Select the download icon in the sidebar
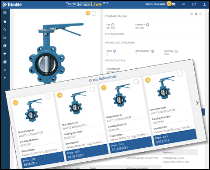This screenshot has height=170, width=210. pyautogui.click(x=5, y=78)
